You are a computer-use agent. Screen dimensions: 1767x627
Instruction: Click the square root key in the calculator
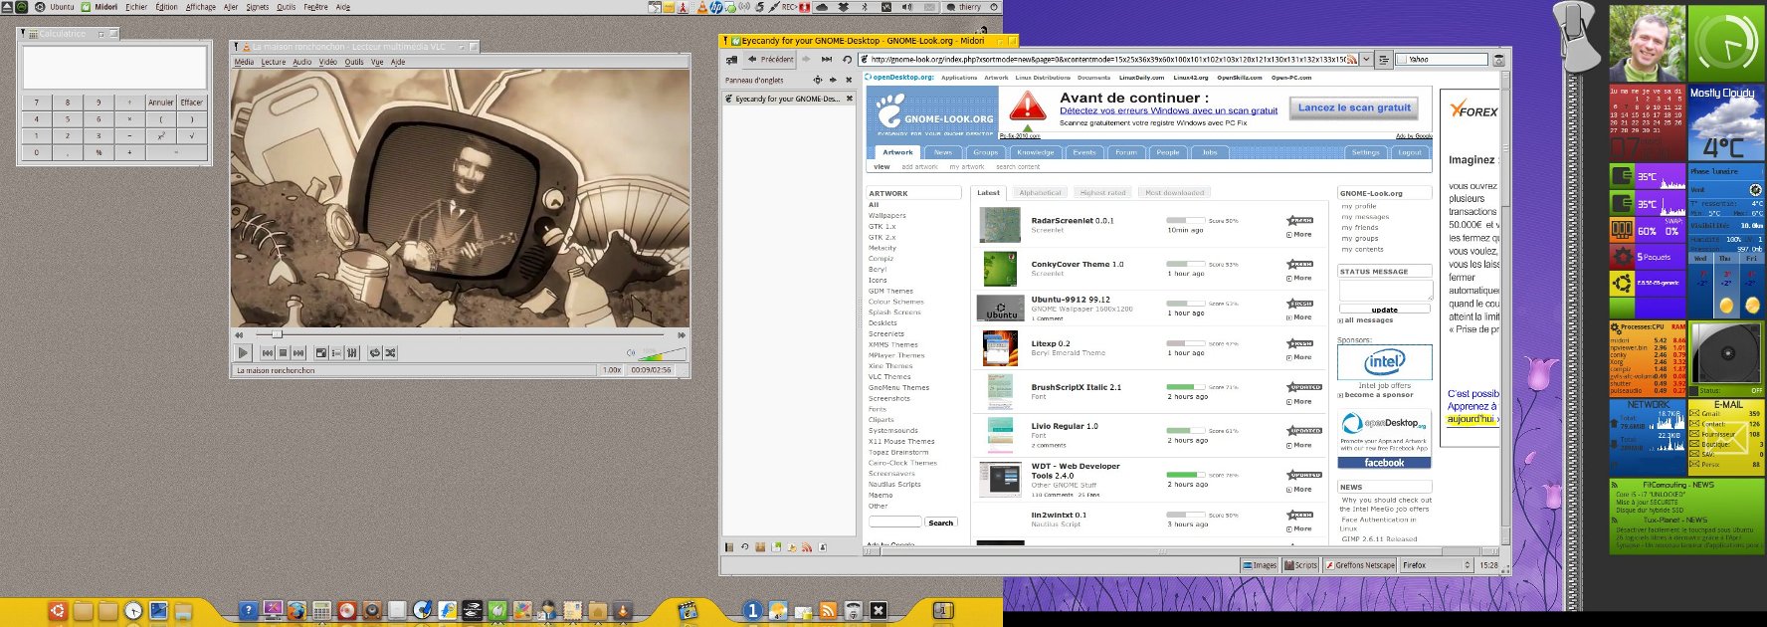(192, 135)
